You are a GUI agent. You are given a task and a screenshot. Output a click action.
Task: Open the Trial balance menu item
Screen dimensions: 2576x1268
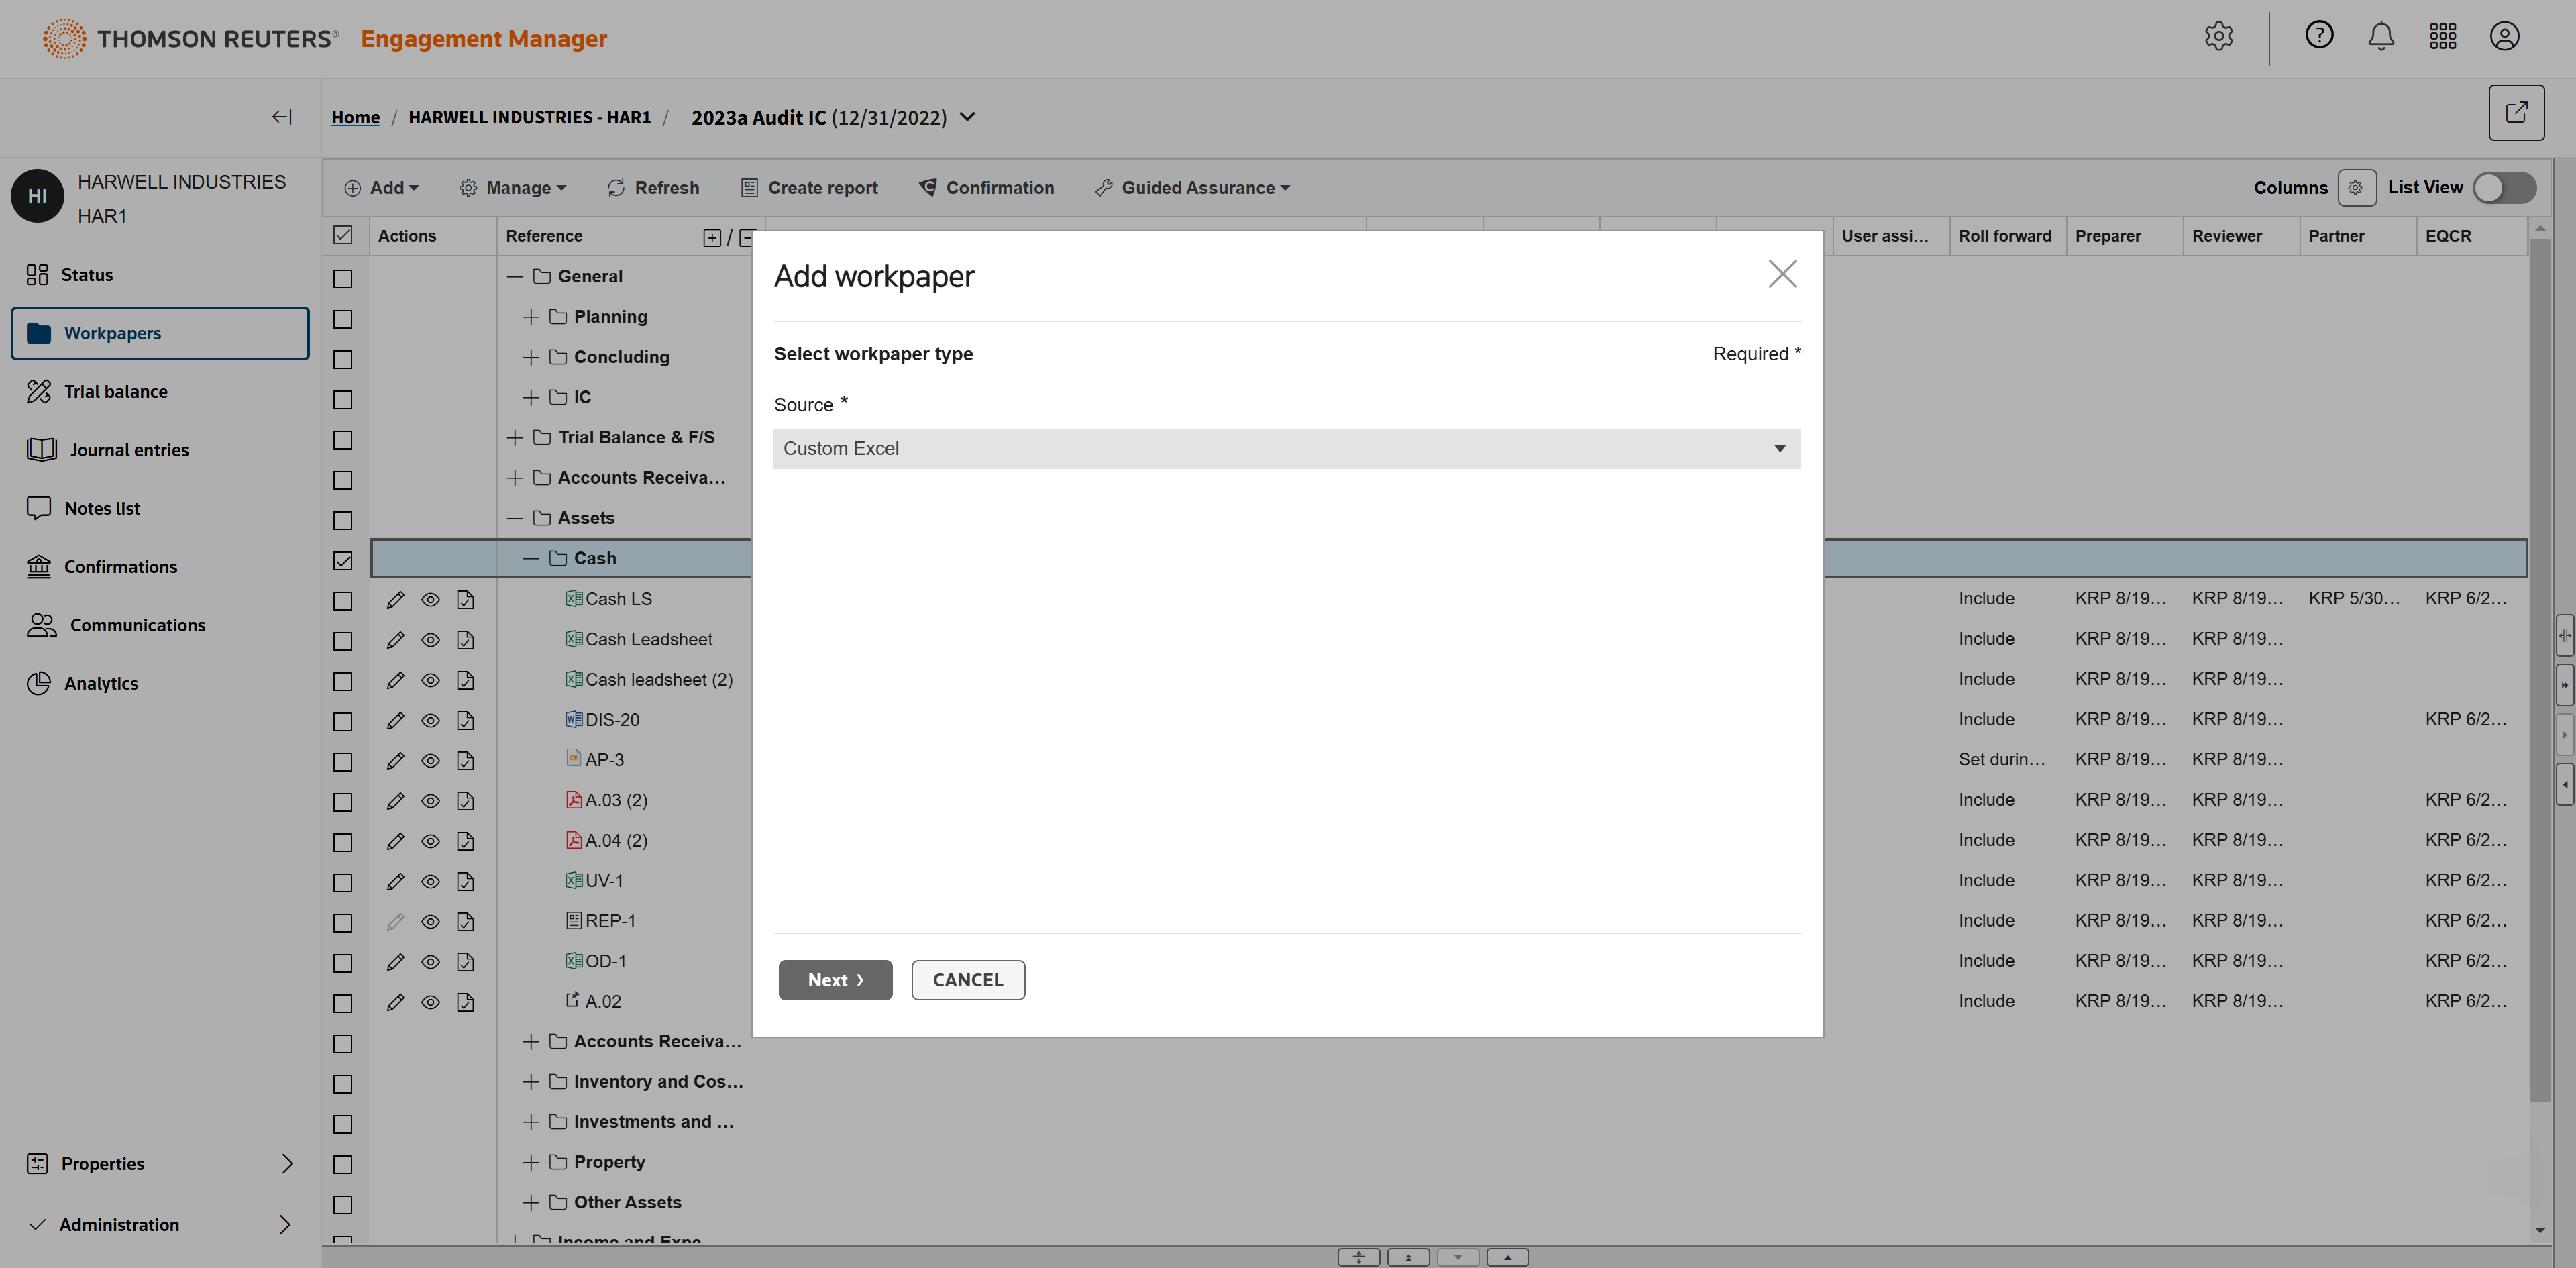pos(115,392)
